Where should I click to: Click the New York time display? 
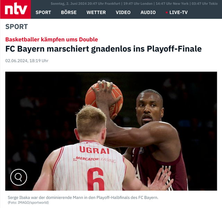click(x=172, y=3)
